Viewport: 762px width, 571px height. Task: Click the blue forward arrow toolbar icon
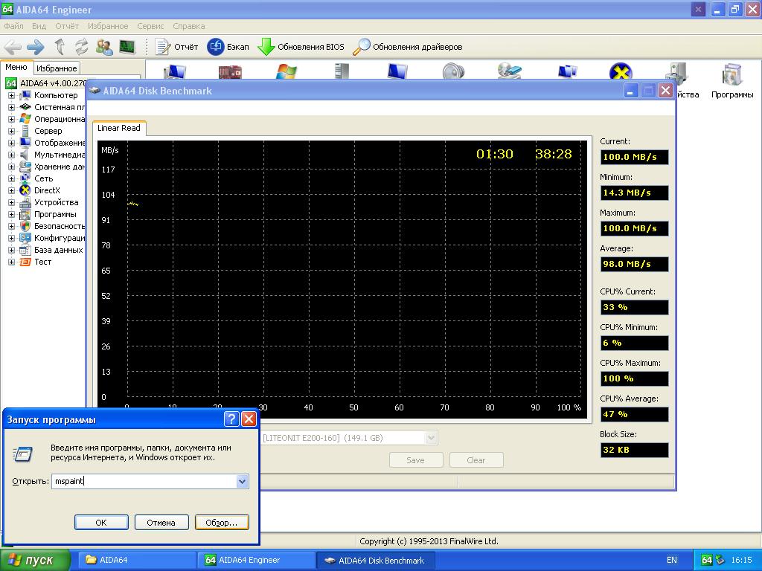[x=36, y=47]
